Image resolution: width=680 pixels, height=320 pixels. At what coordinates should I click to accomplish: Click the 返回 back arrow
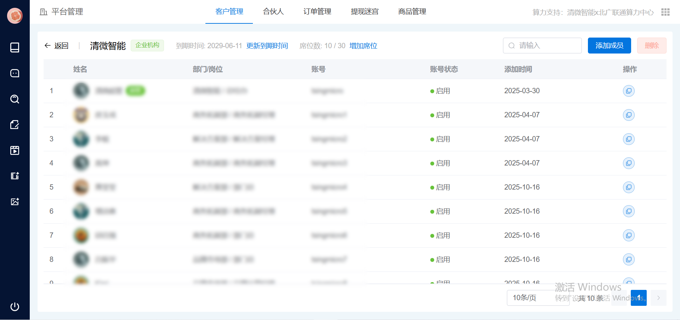56,46
